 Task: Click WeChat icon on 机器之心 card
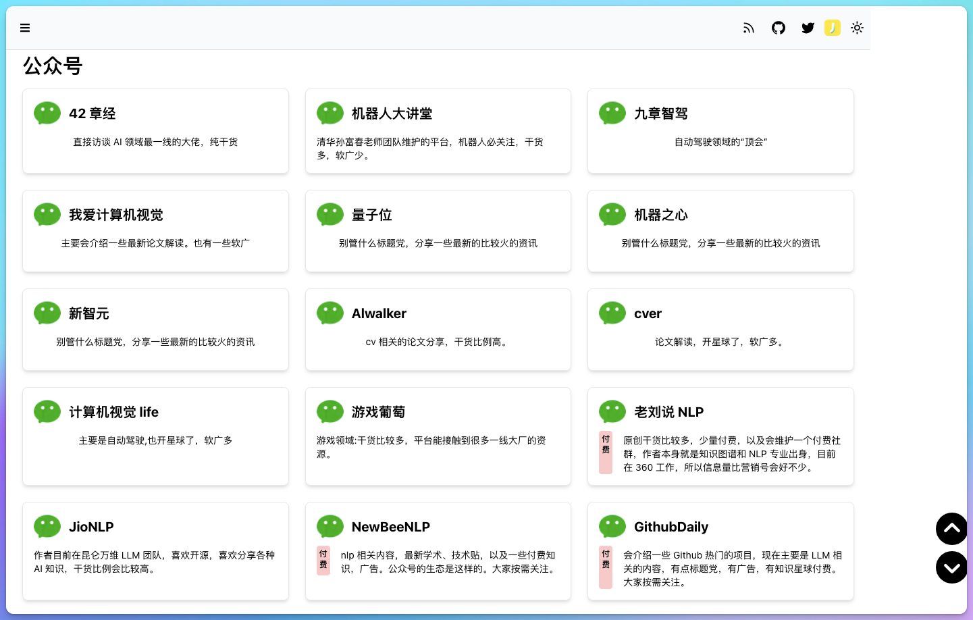click(x=612, y=215)
